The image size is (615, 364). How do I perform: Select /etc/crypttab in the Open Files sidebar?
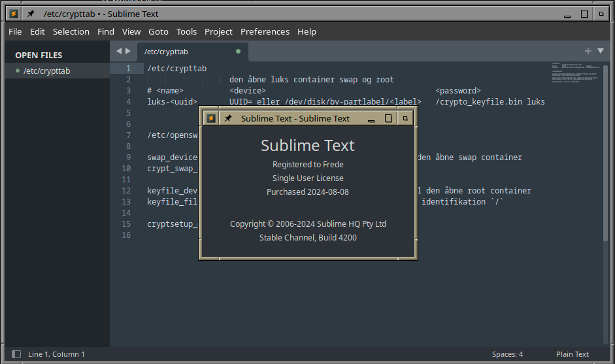46,71
